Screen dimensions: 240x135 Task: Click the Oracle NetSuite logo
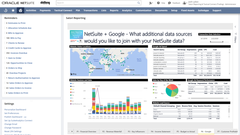click(x=18, y=3)
